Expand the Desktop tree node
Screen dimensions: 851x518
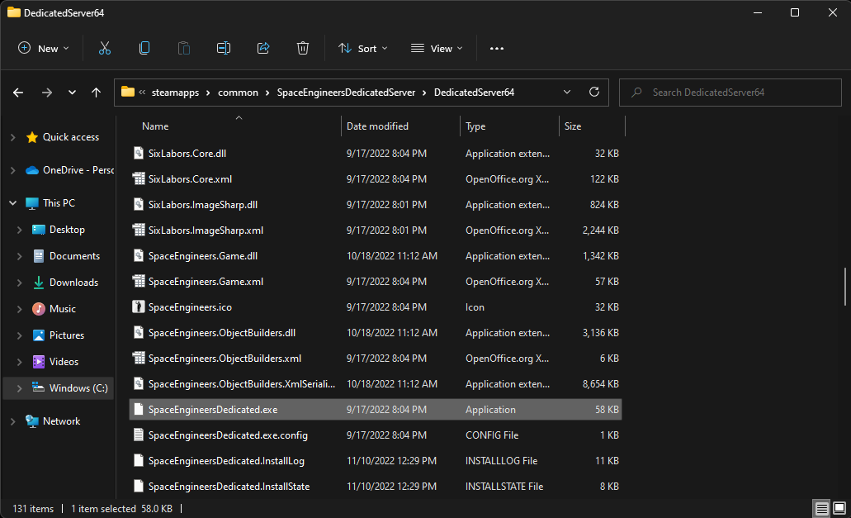click(20, 230)
